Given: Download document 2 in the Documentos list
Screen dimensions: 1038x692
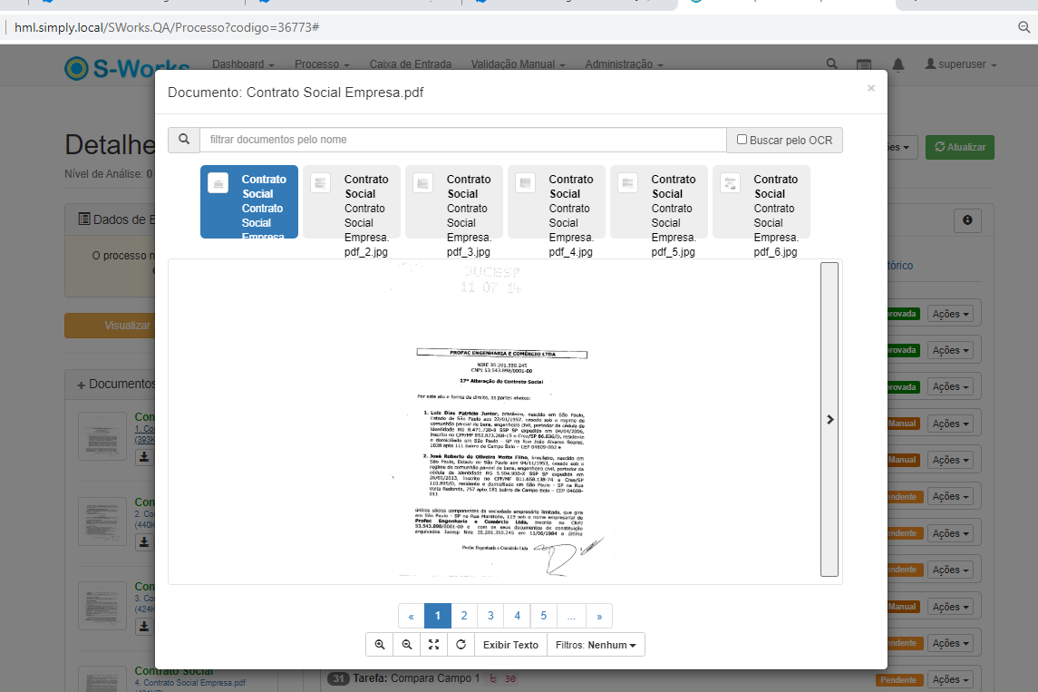Looking at the screenshot, I should tap(144, 541).
